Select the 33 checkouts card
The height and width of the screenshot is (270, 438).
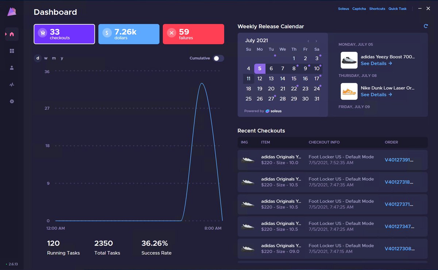[64, 34]
